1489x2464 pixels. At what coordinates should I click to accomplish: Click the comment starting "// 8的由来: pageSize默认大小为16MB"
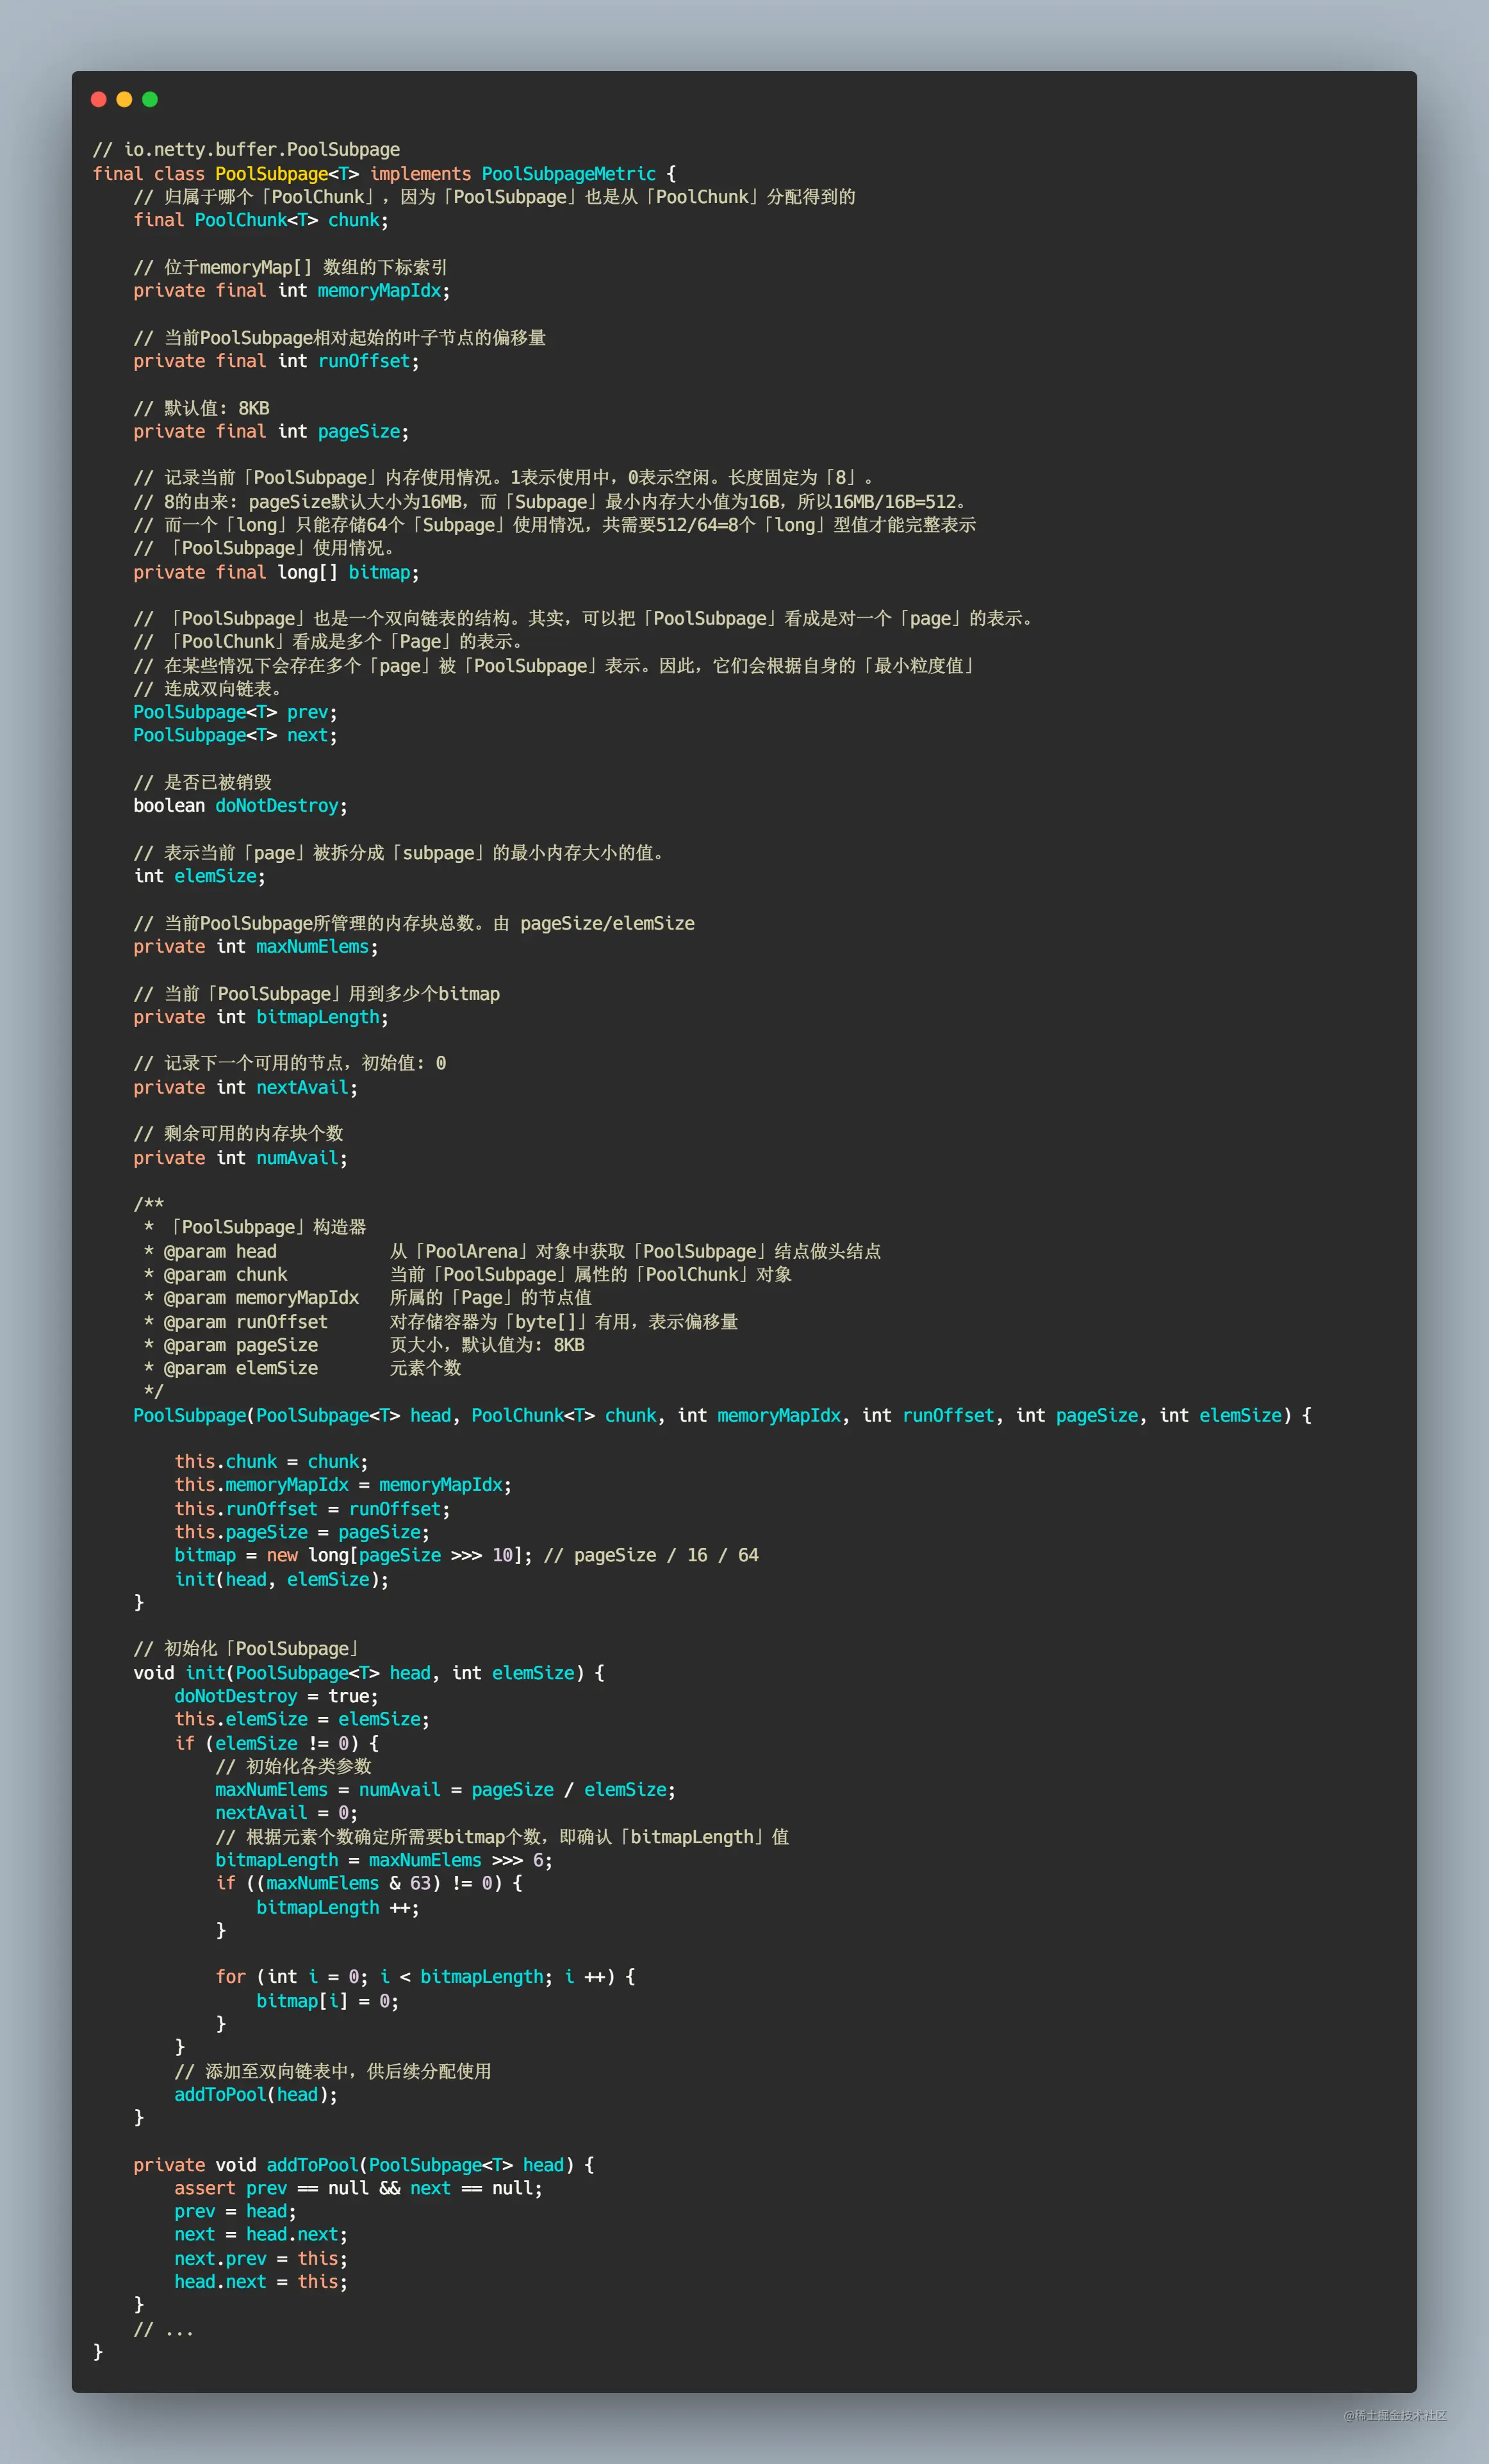(551, 502)
